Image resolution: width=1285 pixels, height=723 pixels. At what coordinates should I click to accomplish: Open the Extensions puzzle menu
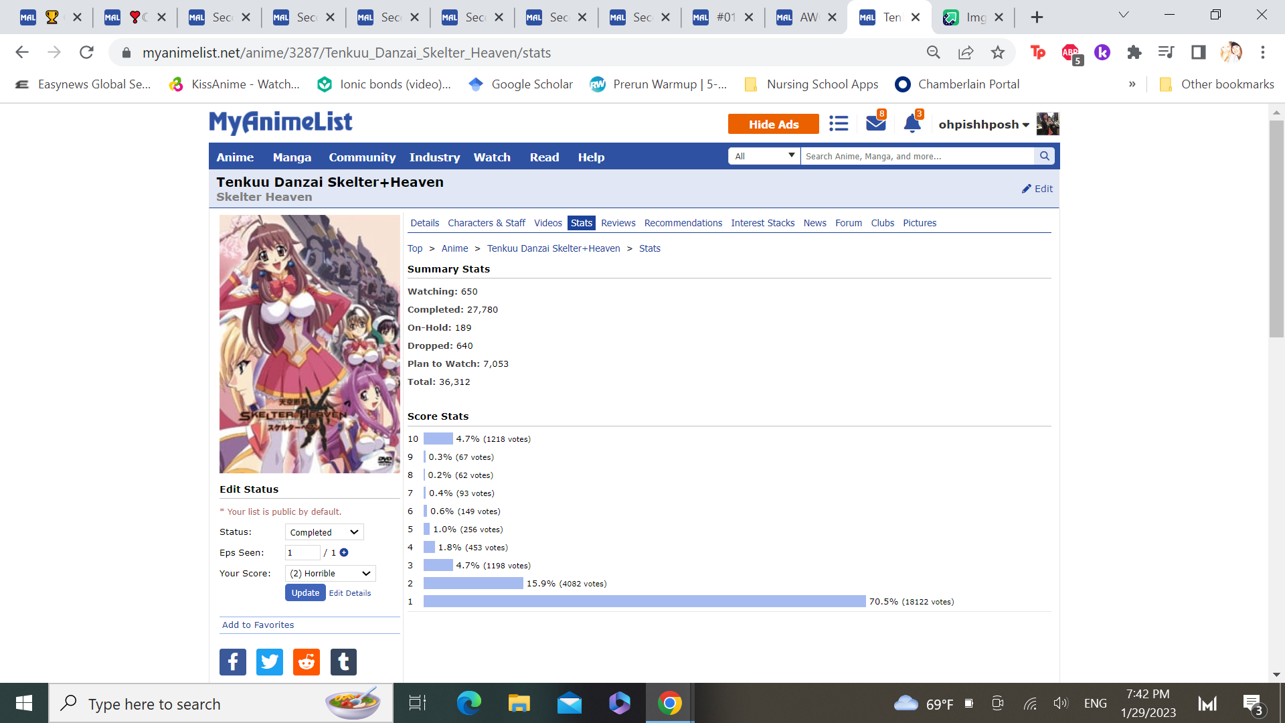point(1134,52)
